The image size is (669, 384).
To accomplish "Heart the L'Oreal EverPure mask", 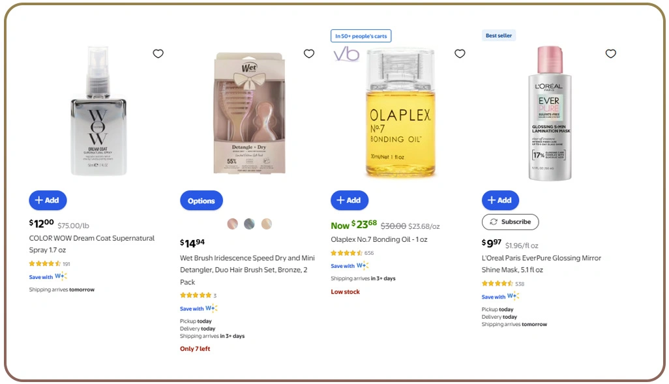I will (610, 53).
